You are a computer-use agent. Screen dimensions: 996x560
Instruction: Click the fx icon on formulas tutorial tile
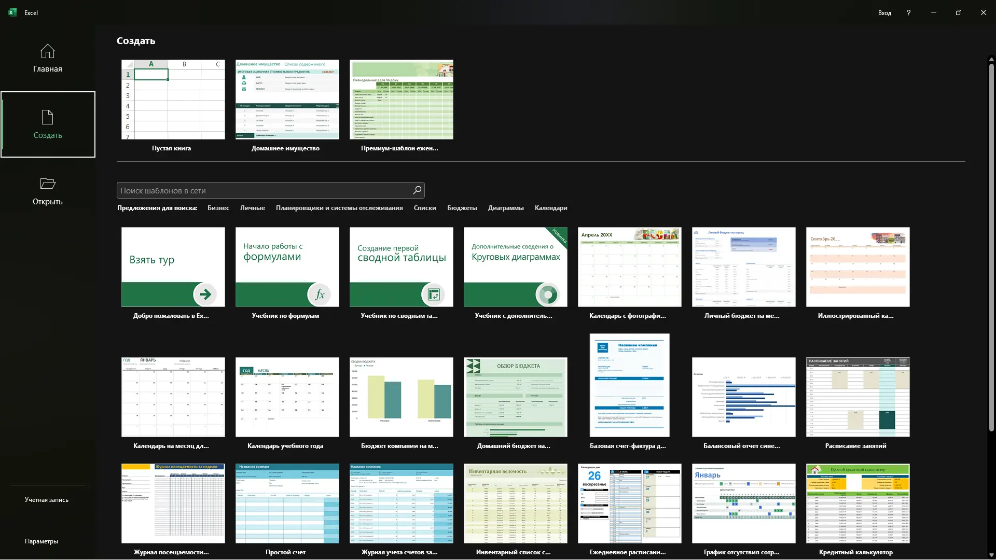click(x=320, y=295)
